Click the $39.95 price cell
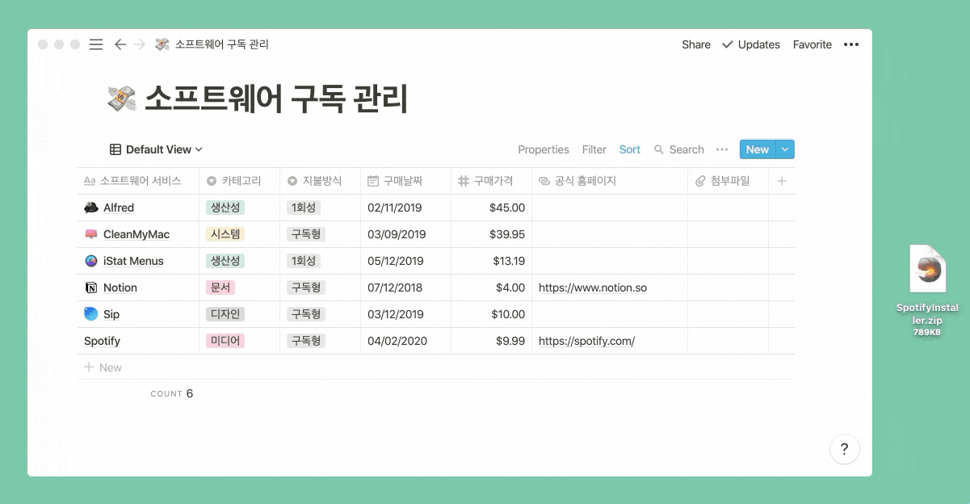This screenshot has width=970, height=504. coord(491,234)
